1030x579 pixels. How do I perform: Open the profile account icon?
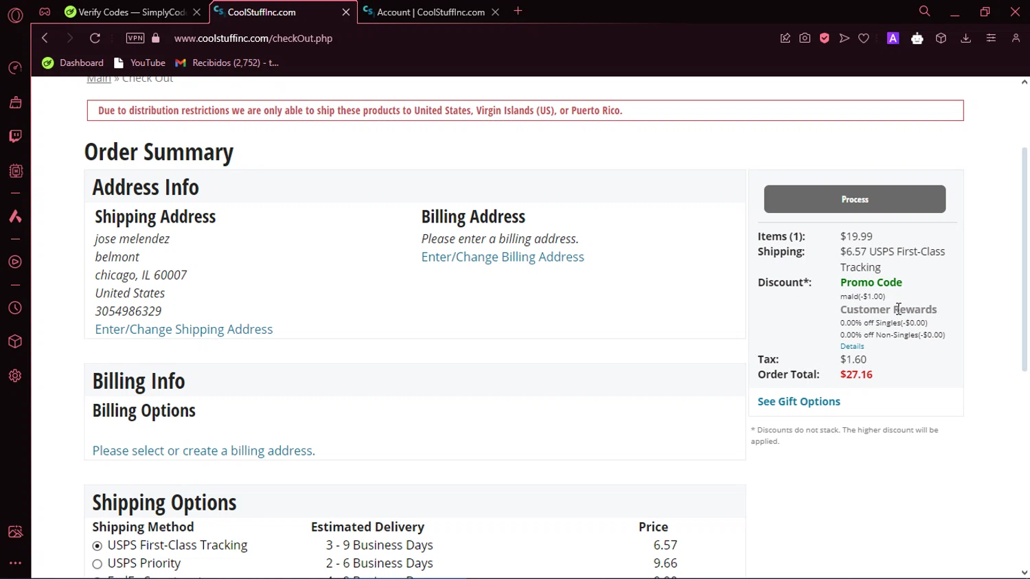point(1016,38)
